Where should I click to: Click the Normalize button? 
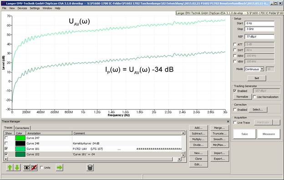coord(242,97)
